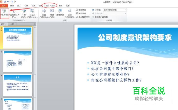Open the 文件 file tab
The height and width of the screenshot is (110, 178).
pyautogui.click(x=4, y=6)
